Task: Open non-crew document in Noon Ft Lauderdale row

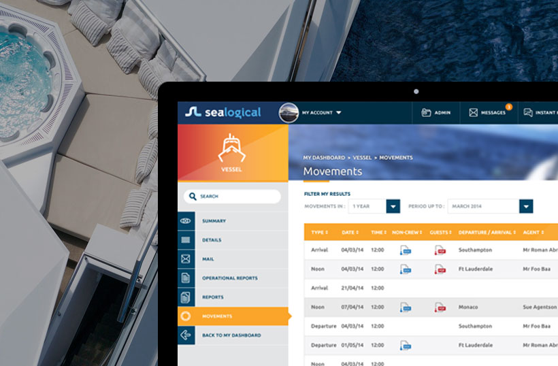Action: 406,269
